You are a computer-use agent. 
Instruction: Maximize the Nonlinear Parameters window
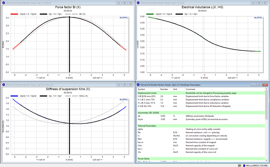tap(259, 85)
